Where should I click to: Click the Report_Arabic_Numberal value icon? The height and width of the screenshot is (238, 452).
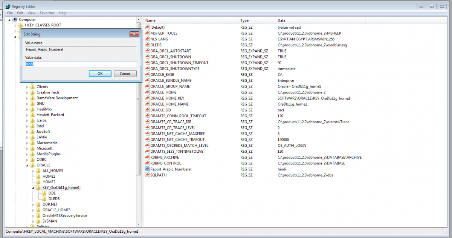coord(147,169)
